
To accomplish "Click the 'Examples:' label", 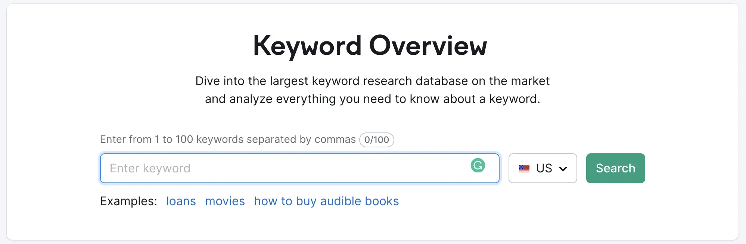I will tap(128, 201).
